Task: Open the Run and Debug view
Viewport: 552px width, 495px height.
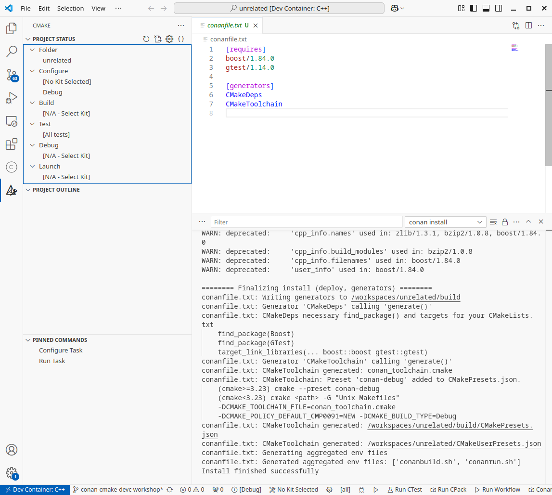Action: [x=11, y=98]
